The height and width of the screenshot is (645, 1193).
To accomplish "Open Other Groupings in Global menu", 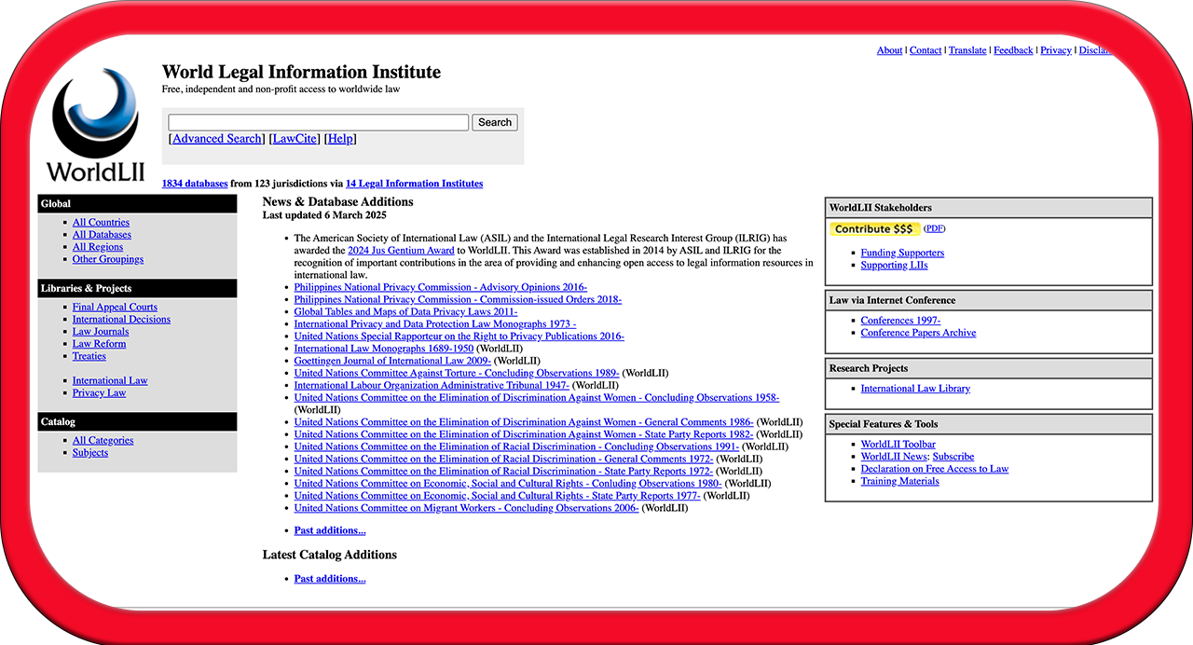I will tap(108, 259).
